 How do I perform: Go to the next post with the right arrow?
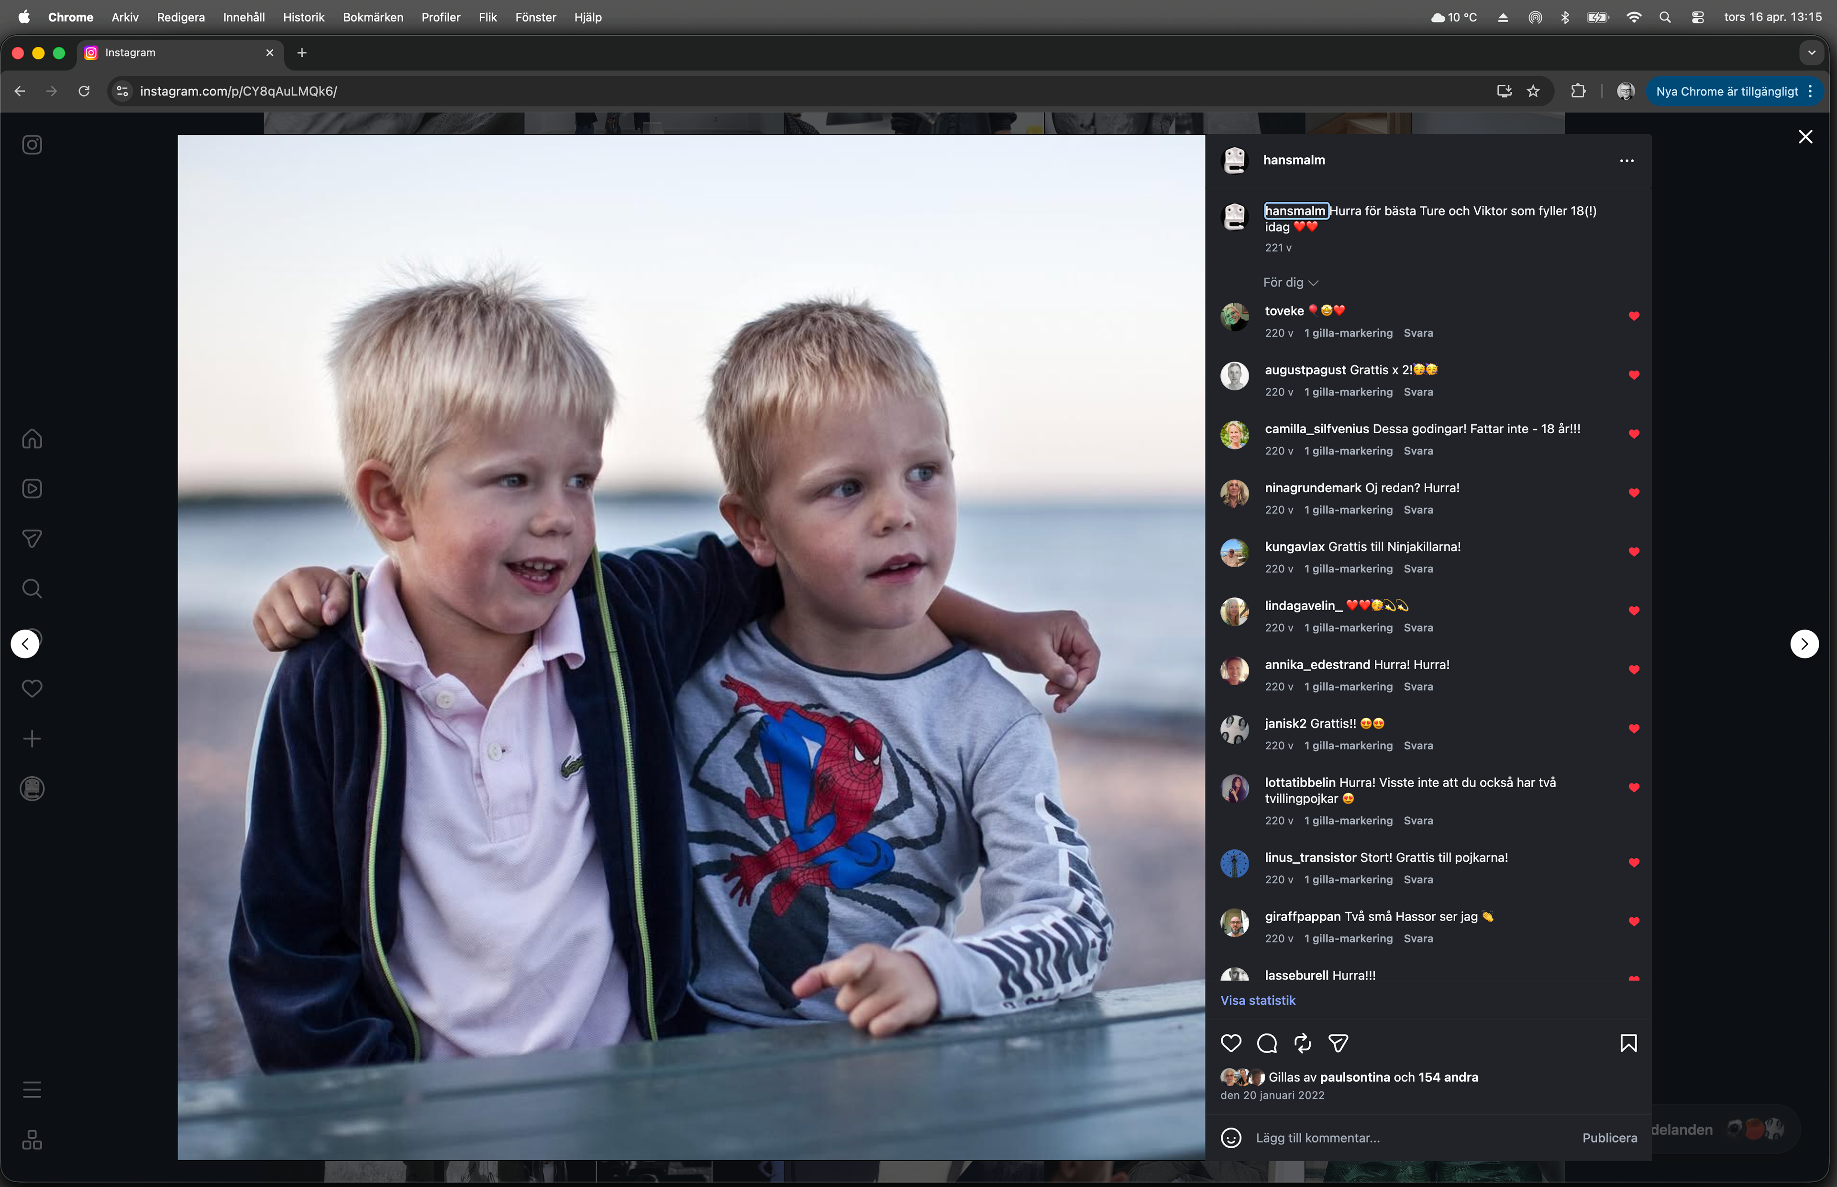click(1804, 644)
